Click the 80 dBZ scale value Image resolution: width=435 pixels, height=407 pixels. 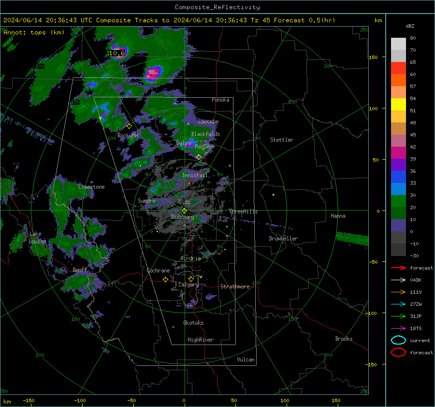(413, 38)
